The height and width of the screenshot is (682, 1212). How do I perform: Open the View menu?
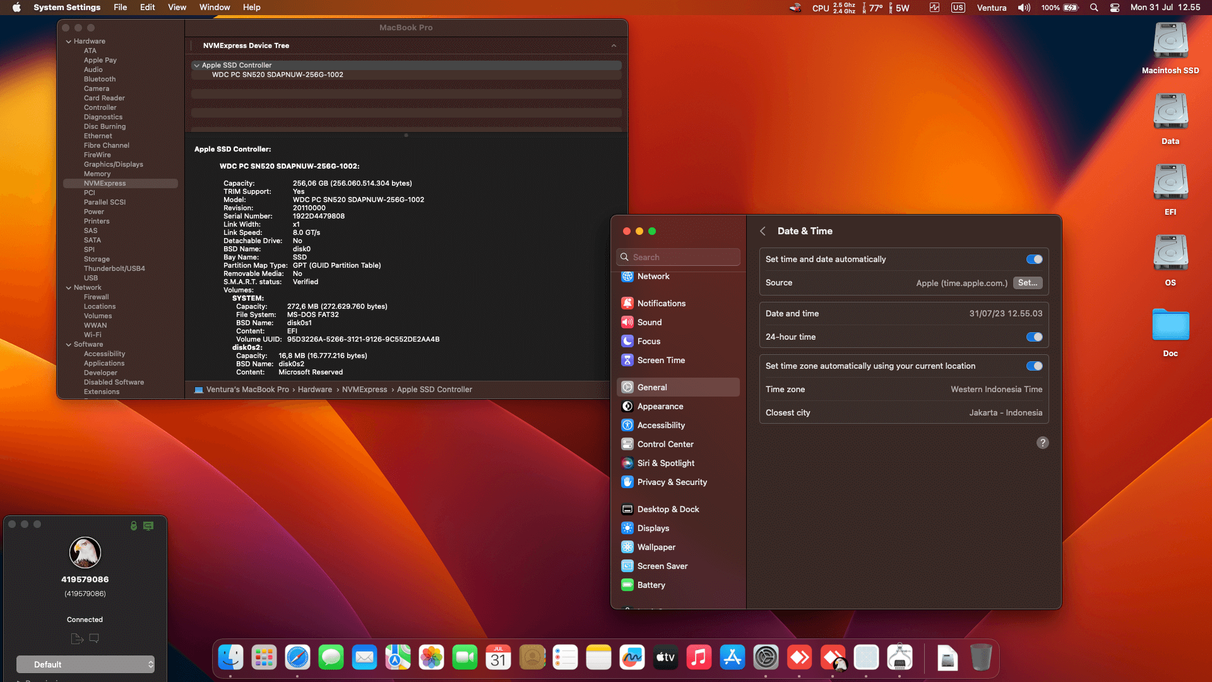(x=177, y=8)
